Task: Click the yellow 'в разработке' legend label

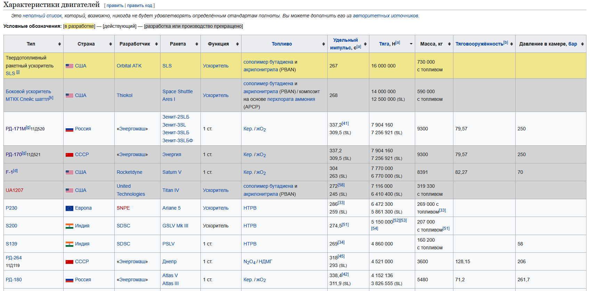Action: (x=79, y=26)
